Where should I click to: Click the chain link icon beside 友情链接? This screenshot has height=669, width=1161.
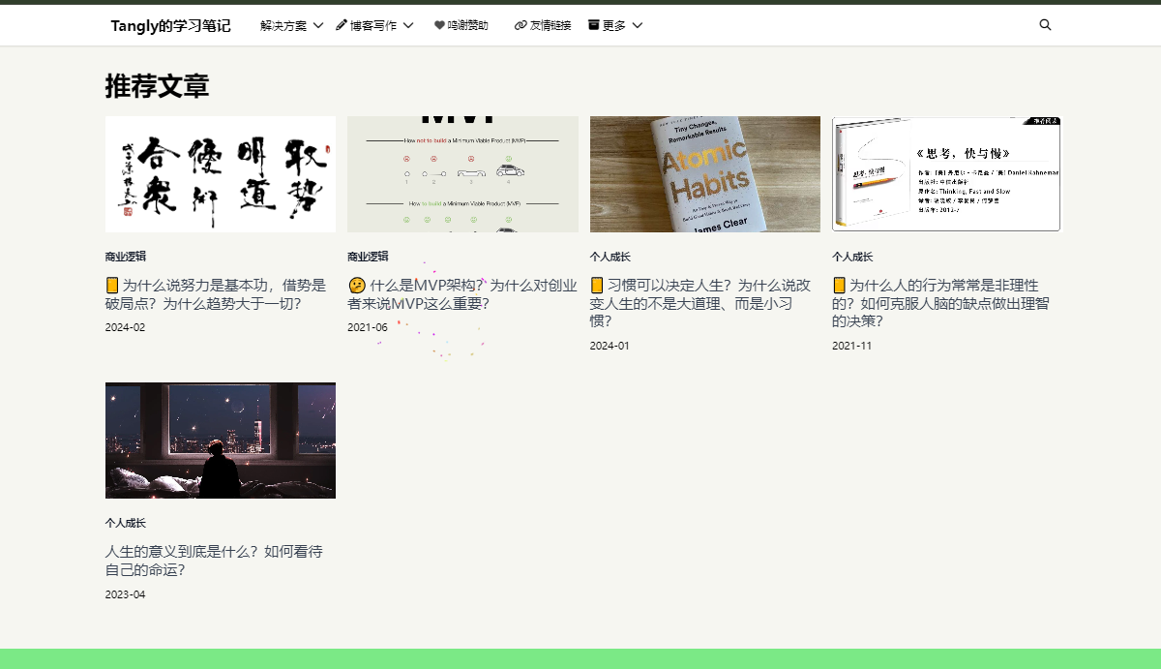[x=521, y=25]
